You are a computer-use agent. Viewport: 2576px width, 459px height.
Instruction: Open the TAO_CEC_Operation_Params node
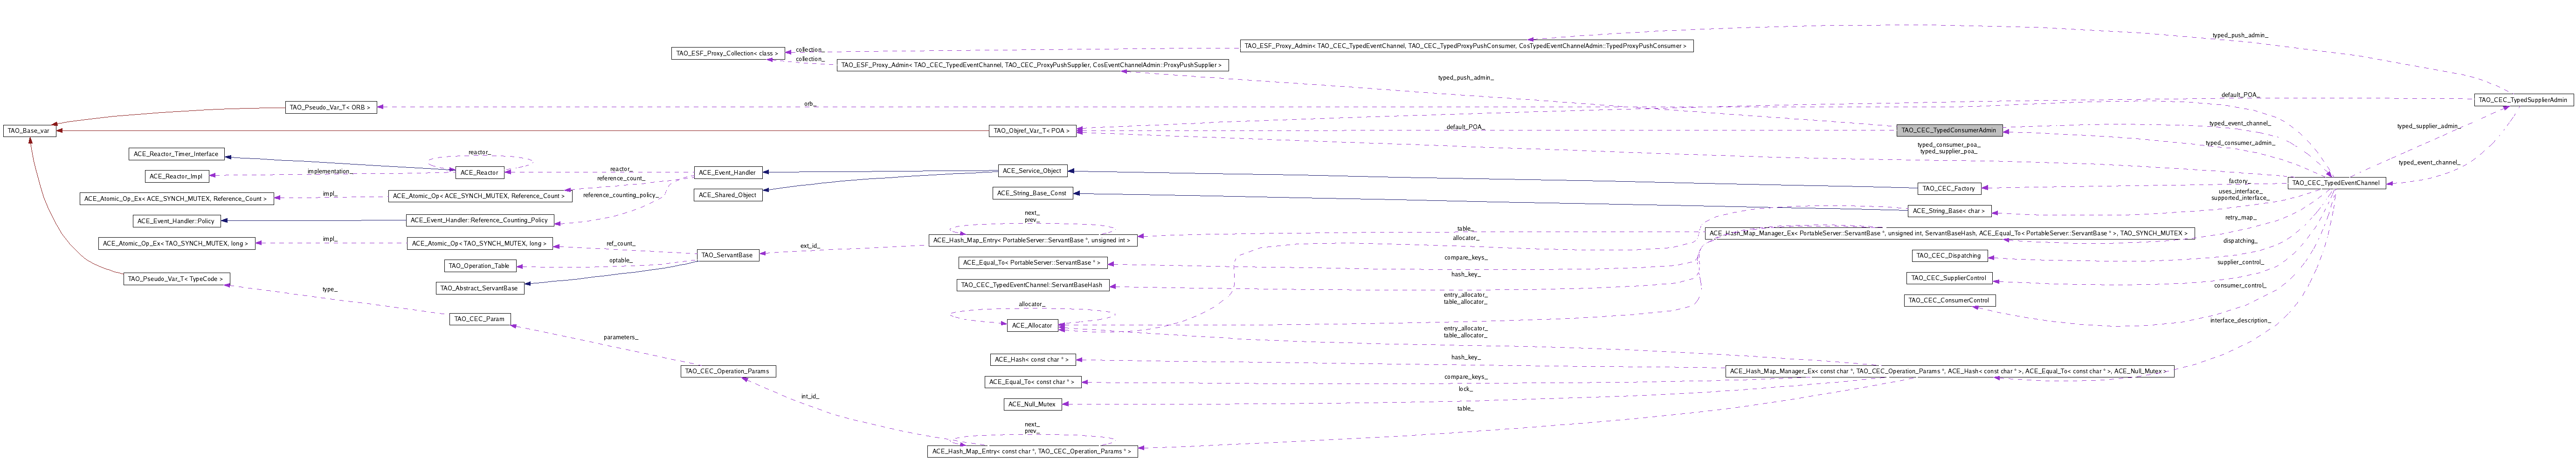tap(727, 371)
